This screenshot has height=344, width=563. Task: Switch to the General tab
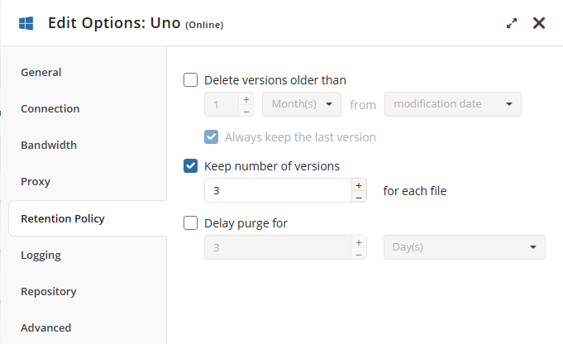41,72
